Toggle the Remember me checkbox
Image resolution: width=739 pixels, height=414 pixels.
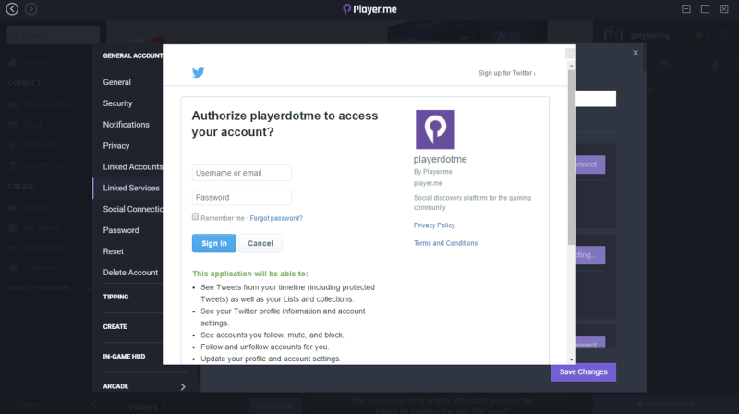point(195,217)
